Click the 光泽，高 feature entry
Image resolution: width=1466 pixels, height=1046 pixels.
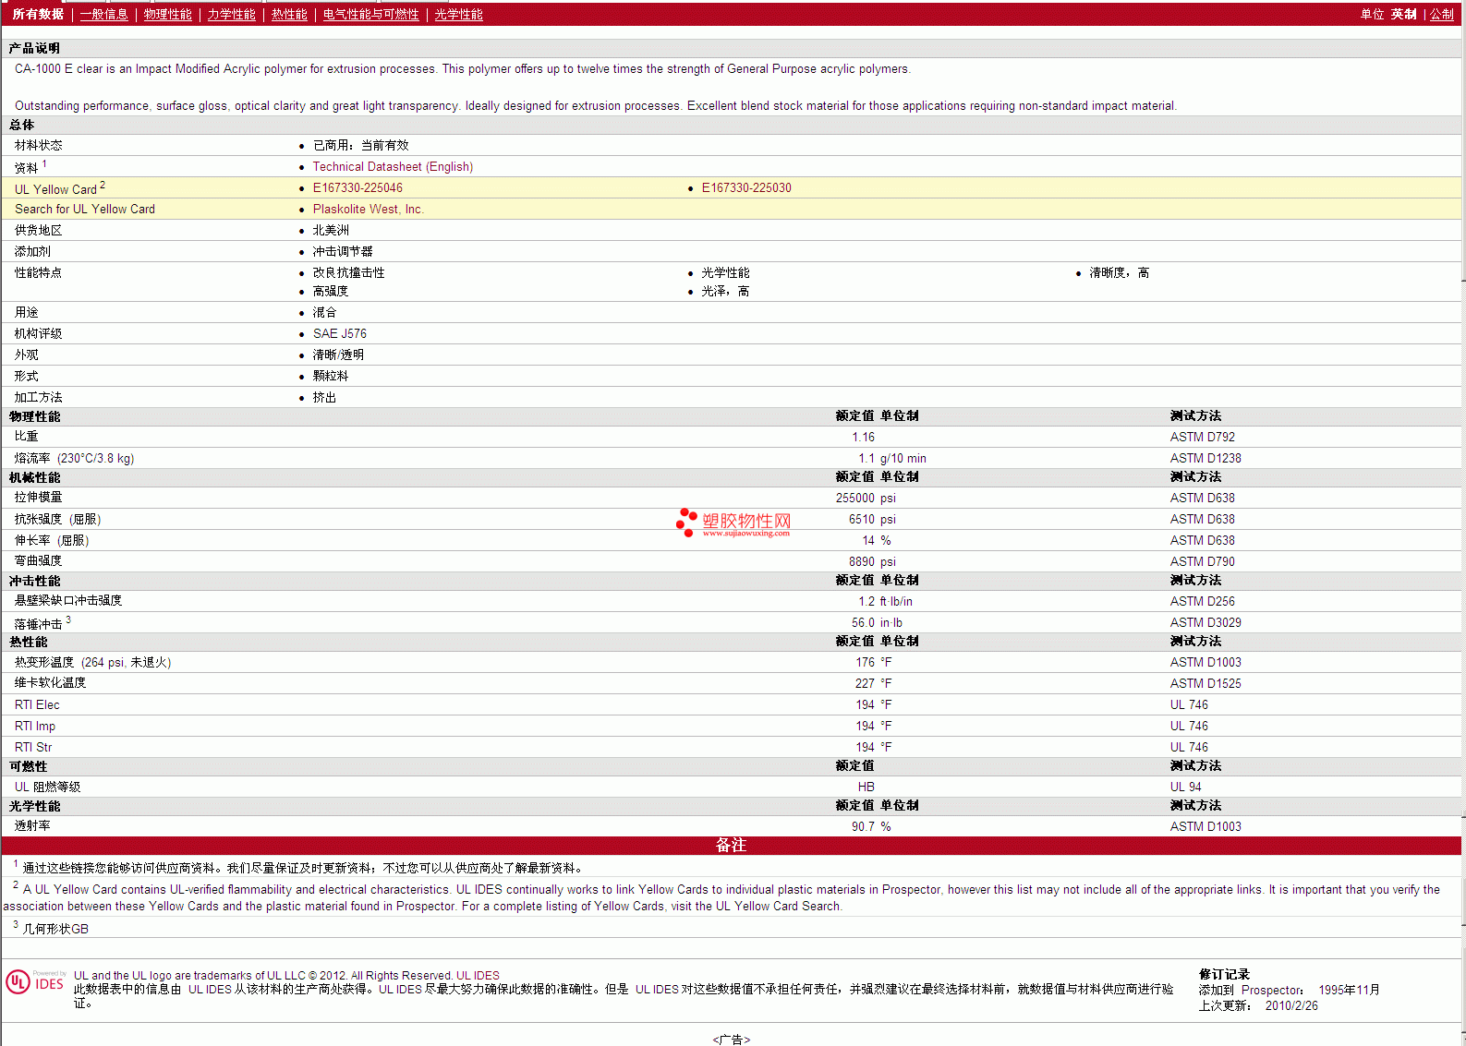point(725,291)
